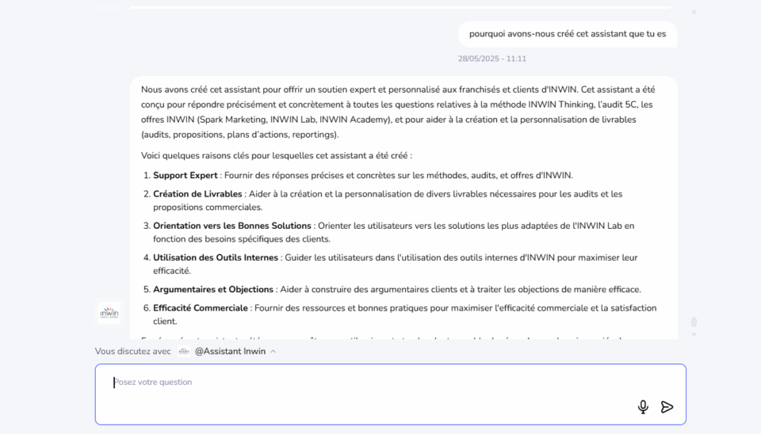The image size is (761, 434).
Task: Click the scrollbar down arrow
Action: [694, 334]
